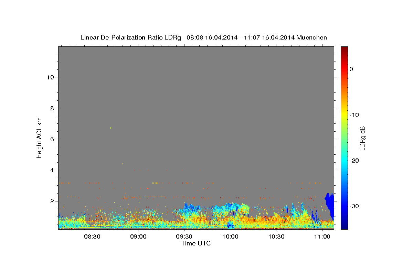Click the colorbar value '0'
This screenshot has height=275, width=413.
pyautogui.click(x=351, y=69)
